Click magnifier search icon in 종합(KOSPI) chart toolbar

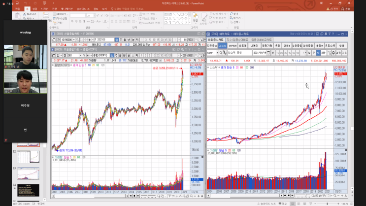[84, 55]
